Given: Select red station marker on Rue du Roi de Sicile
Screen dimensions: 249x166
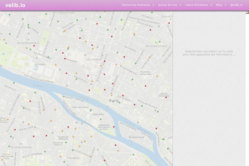Looking at the screenshot, I should [x=134, y=105].
